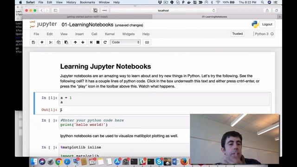Open the Cell menu
The image size is (297, 167).
tap(94, 34)
